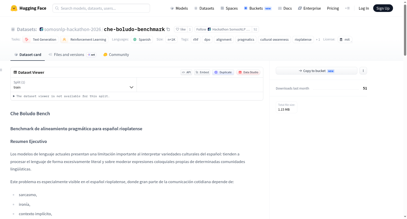407x219 pixels.
Task: Open the Split train dropdown
Action: click(x=74, y=85)
